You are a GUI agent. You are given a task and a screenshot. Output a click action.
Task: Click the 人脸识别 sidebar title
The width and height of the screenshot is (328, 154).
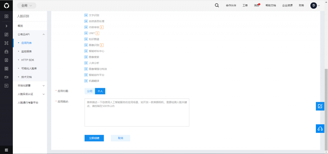point(23,16)
